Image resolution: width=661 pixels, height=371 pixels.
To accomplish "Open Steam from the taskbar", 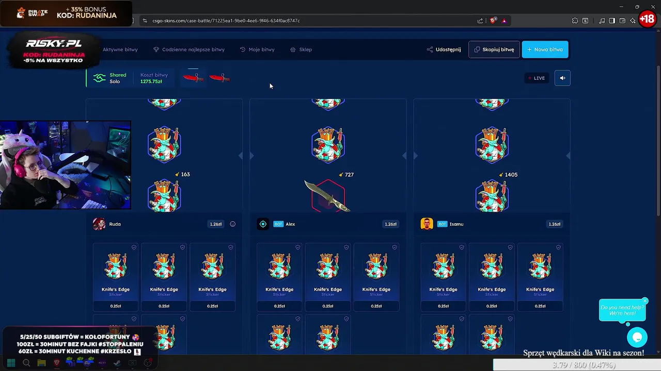I will pos(117,363).
